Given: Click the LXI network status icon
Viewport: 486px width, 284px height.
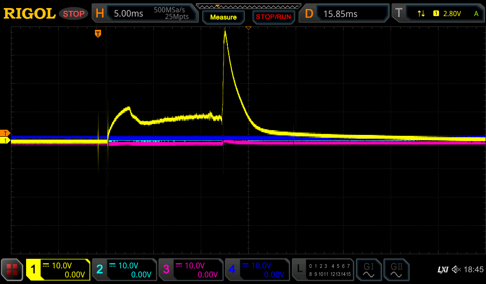Looking at the screenshot, I should (x=442, y=270).
